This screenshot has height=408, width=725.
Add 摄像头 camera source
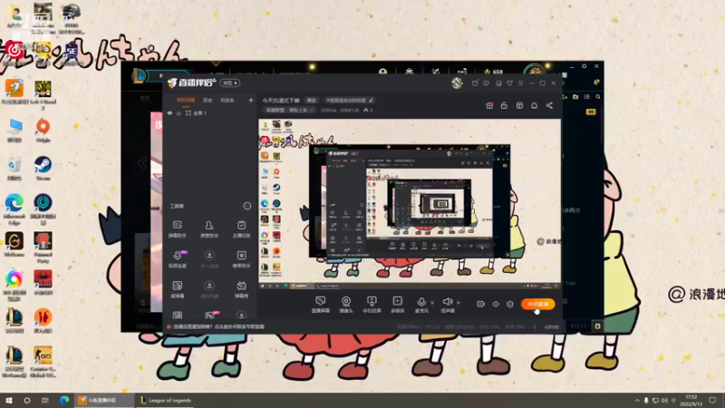pyautogui.click(x=346, y=305)
